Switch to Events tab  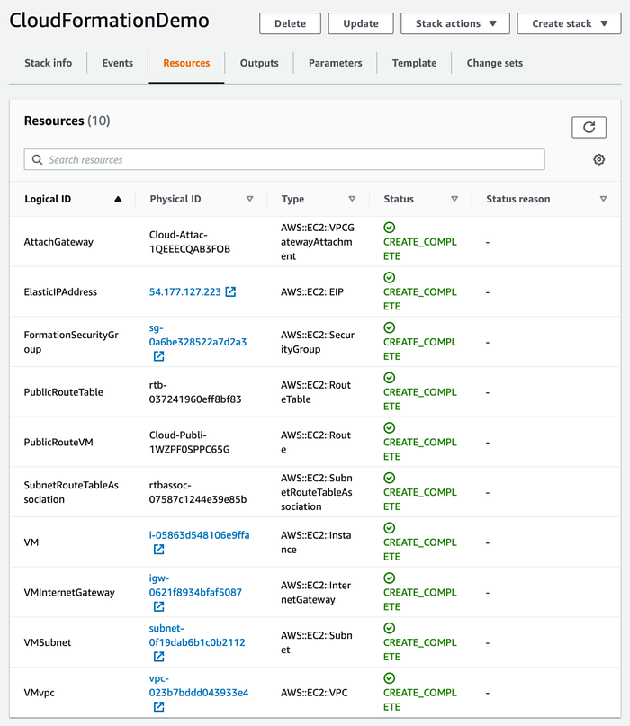118,63
